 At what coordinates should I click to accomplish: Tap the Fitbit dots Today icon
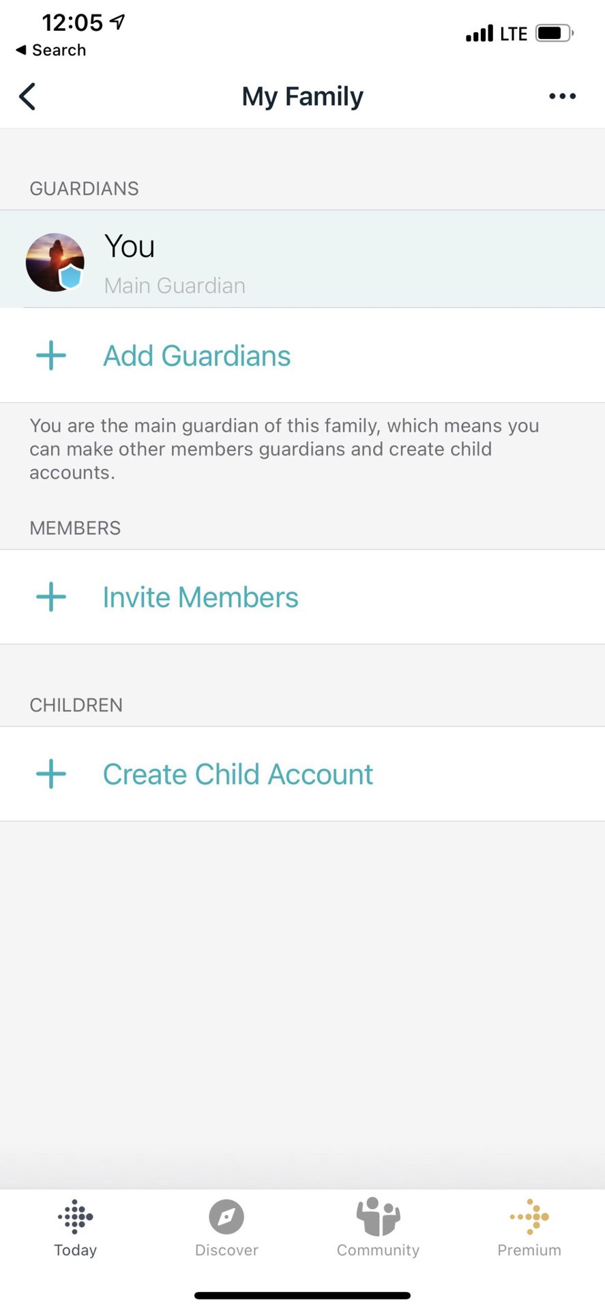click(x=75, y=1216)
